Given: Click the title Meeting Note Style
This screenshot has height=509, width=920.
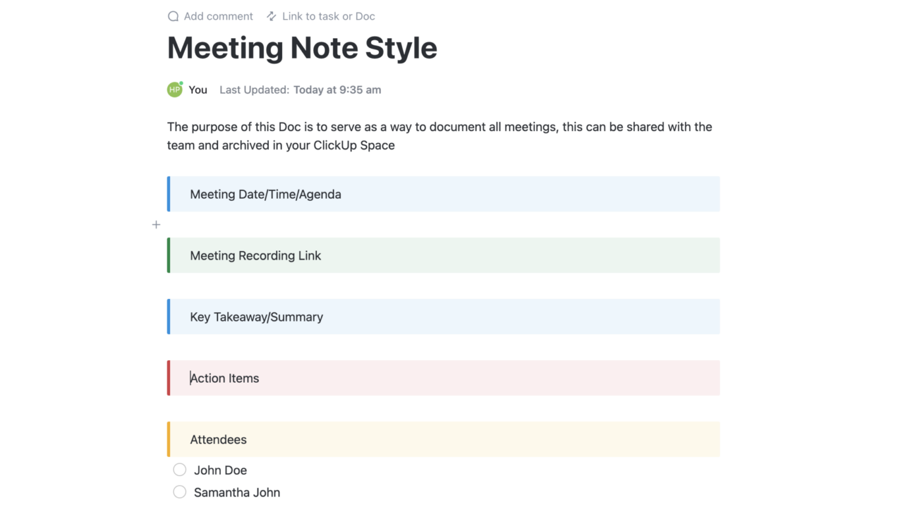Looking at the screenshot, I should tap(302, 48).
